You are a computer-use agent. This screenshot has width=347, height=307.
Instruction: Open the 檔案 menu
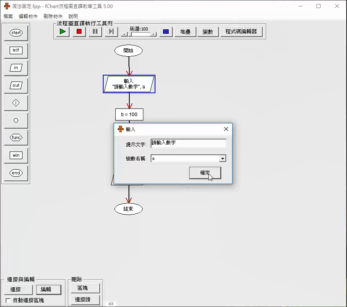point(8,16)
